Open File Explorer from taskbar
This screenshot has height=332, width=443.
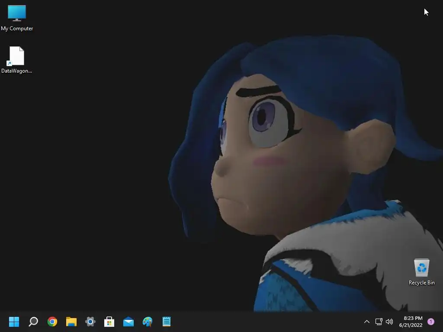(x=71, y=322)
